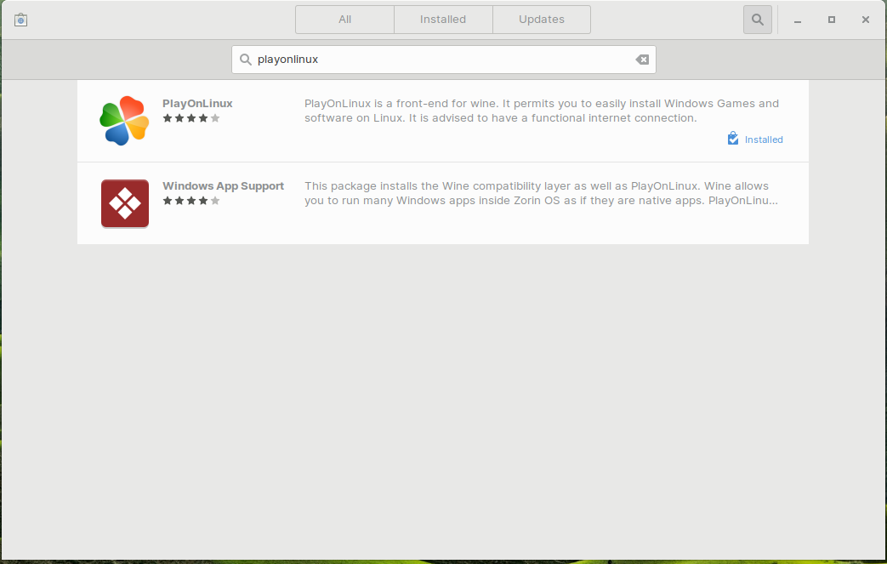Viewport: 887px width, 564px height.
Task: Click the PlayOnLinux clover icon
Action: [124, 121]
